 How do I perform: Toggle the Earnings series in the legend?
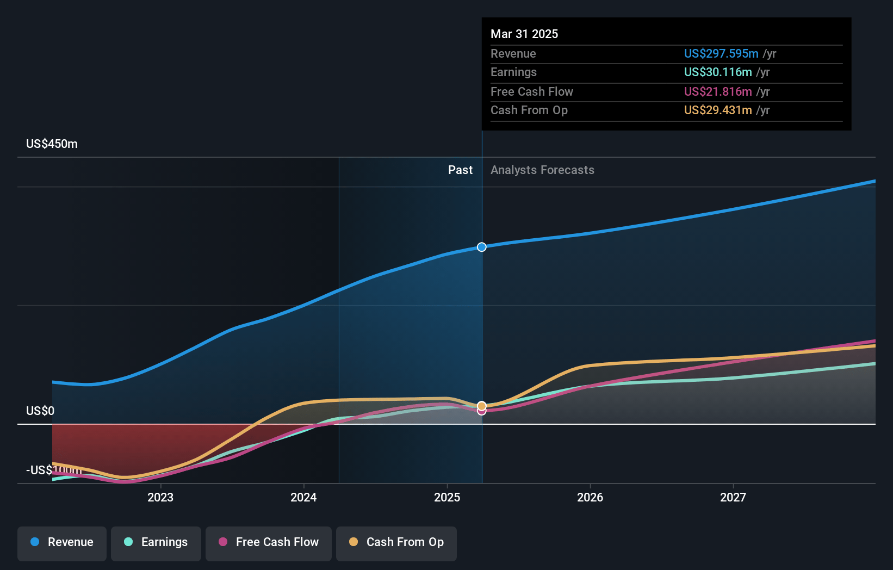[156, 543]
